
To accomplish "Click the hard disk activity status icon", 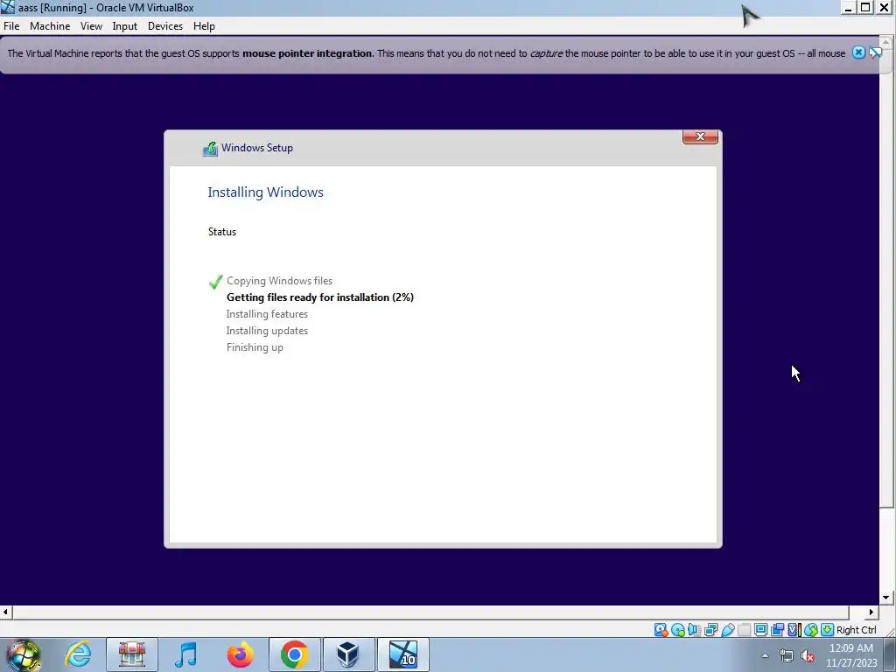I will tap(661, 630).
